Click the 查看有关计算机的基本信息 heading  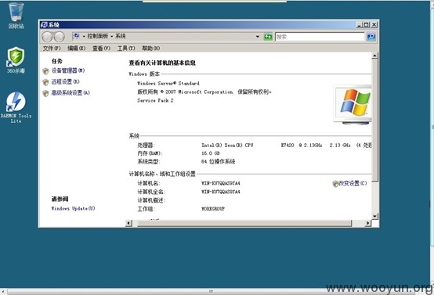coord(162,63)
